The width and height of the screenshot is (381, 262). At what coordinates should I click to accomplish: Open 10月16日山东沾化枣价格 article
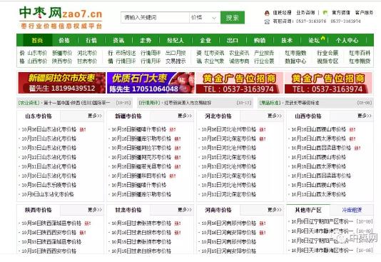coord(49,129)
